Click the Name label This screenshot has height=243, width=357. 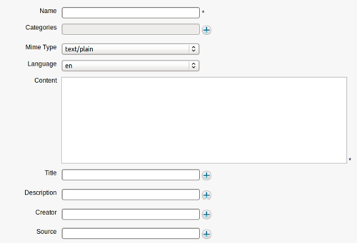[x=48, y=11]
